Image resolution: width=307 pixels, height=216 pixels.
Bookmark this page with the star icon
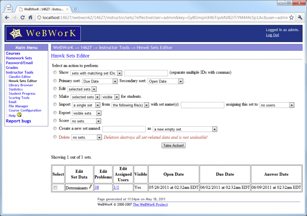(291, 18)
